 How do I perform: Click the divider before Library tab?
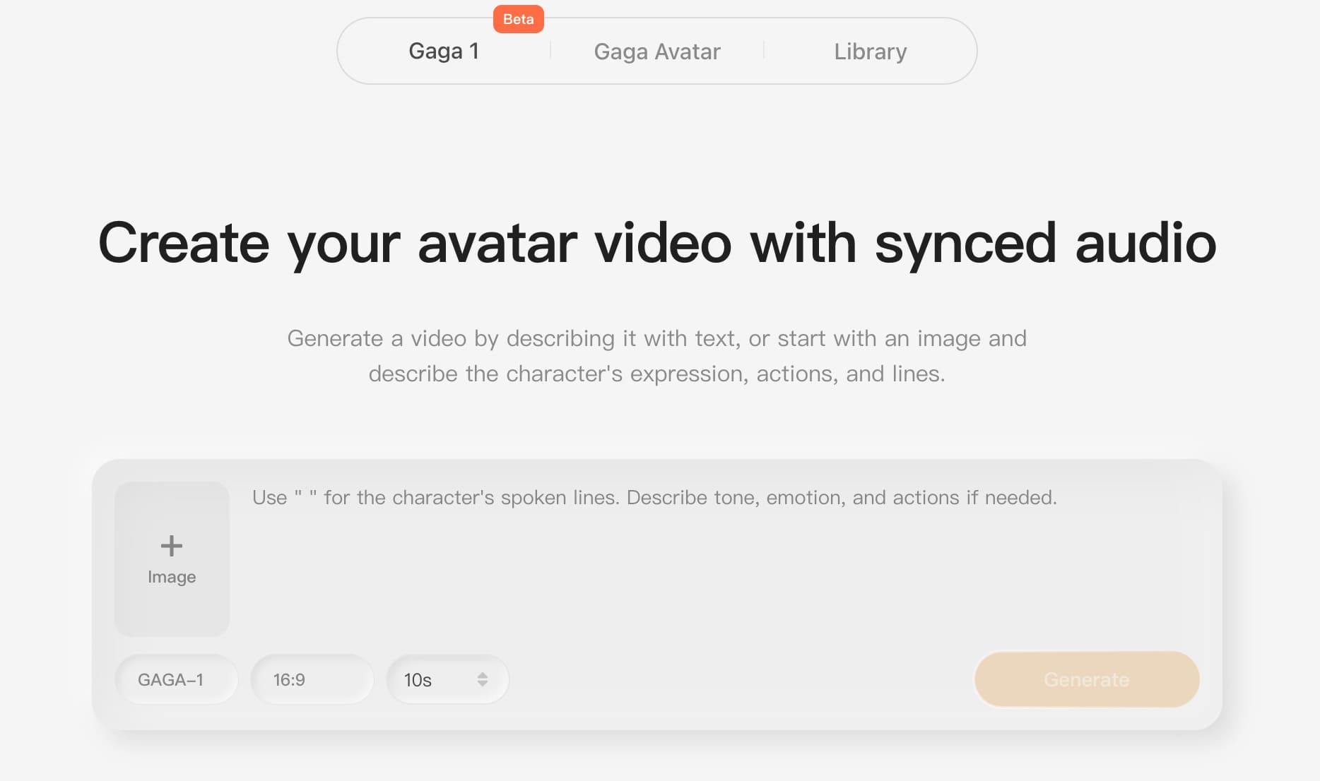pos(764,50)
